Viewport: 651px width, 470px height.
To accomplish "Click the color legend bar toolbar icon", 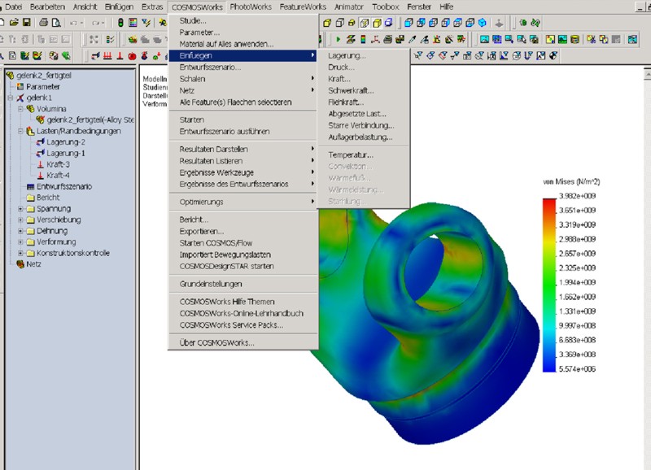I will pos(363,39).
